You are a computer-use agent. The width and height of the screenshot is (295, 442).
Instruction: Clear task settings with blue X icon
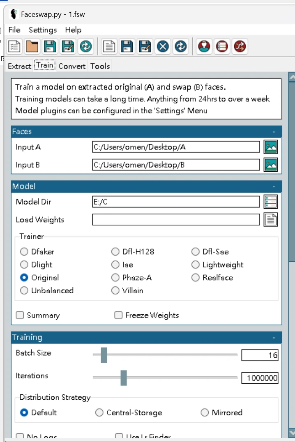tap(163, 46)
